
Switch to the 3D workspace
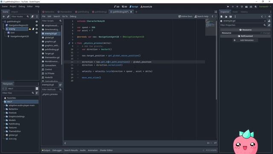(x=124, y=7)
